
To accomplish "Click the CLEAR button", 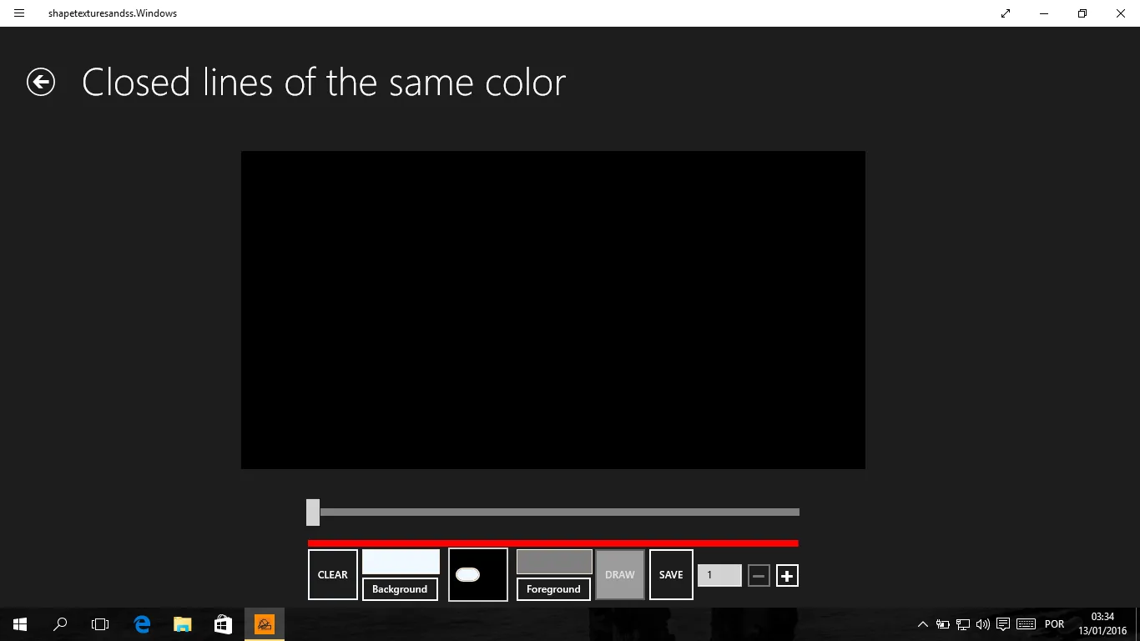I will click(x=333, y=574).
